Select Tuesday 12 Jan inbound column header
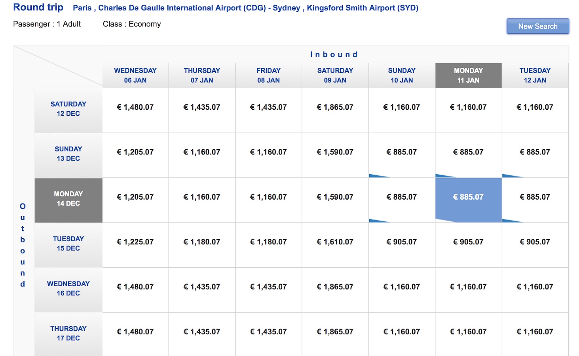Viewport: 579px width, 356px height. pyautogui.click(x=535, y=75)
